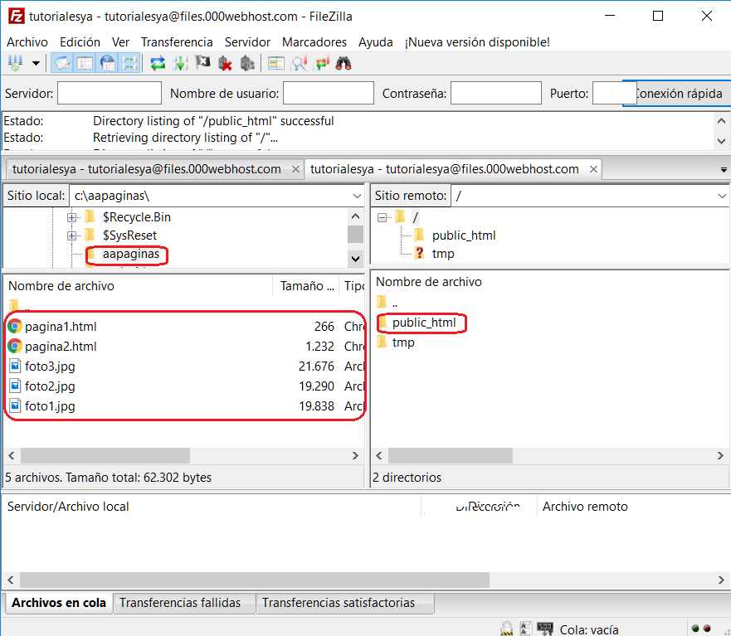Switch to Transferencias satisfactorias tab
Viewport: 731px width, 636px height.
[338, 603]
